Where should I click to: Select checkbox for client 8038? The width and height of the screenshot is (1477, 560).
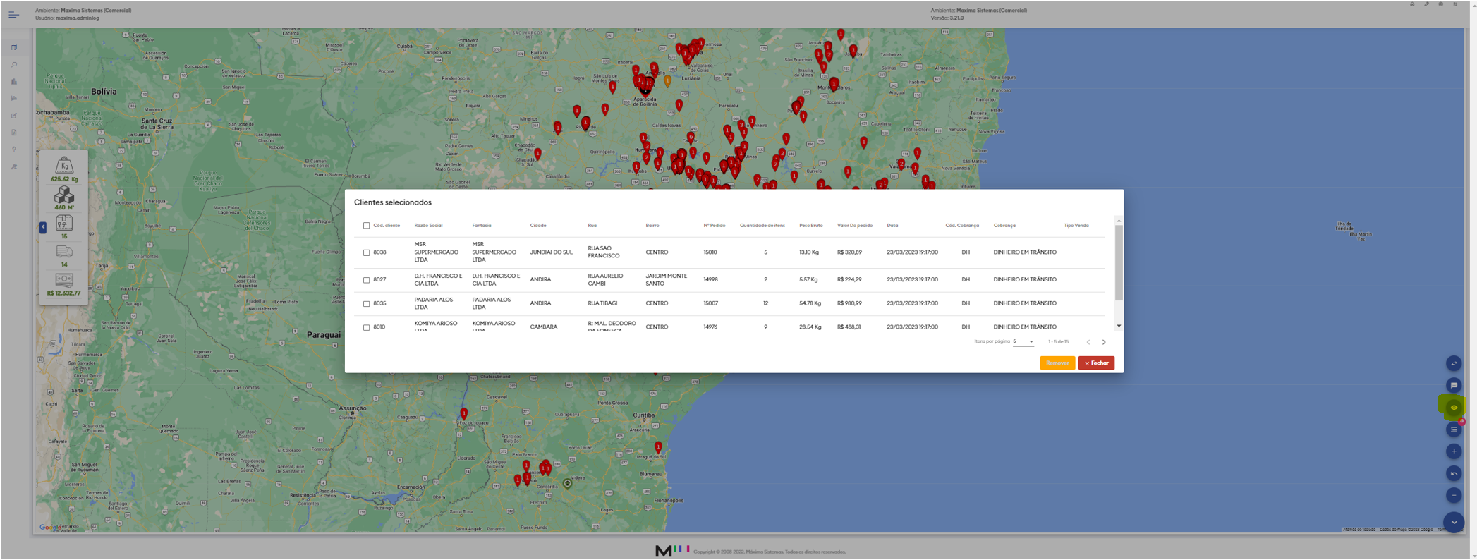click(x=366, y=252)
